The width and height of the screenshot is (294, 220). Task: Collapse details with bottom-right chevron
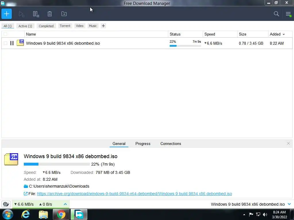(x=289, y=204)
